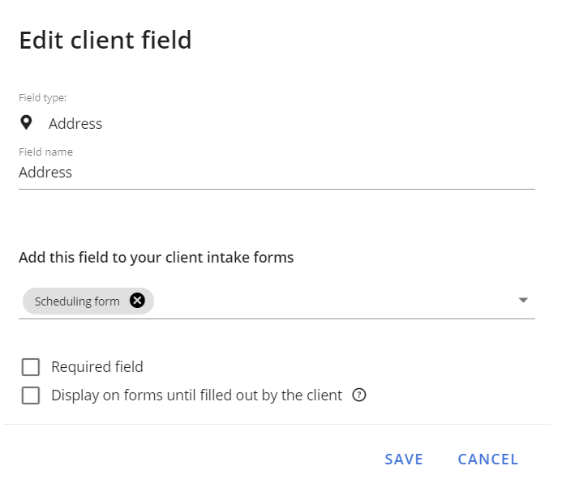Click the Field type label
Screen dimensions: 562x483
[43, 98]
